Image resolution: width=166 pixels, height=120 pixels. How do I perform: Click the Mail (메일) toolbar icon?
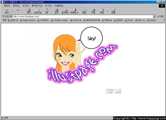pos(84,11)
